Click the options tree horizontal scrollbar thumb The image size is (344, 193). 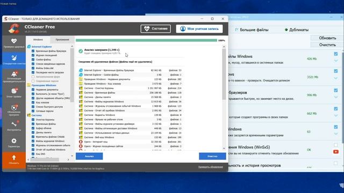[x=45, y=160]
